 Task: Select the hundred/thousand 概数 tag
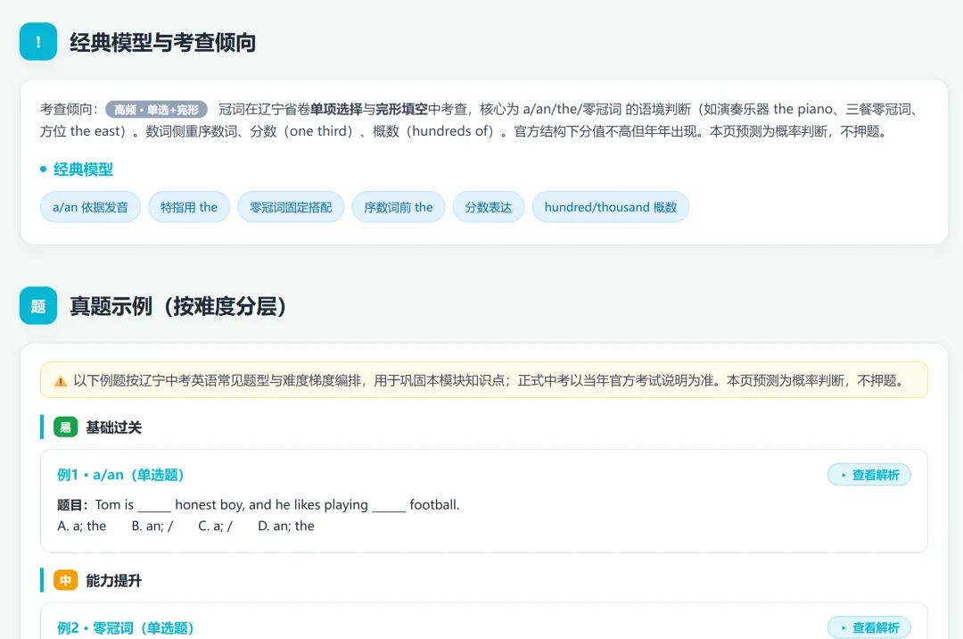tap(611, 207)
